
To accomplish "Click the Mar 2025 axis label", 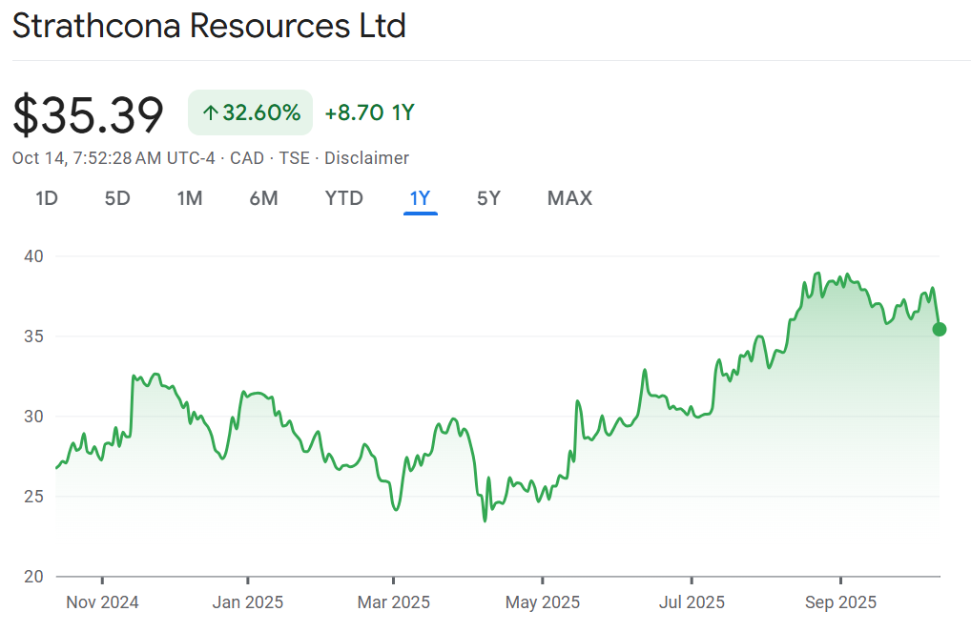I will tap(393, 602).
